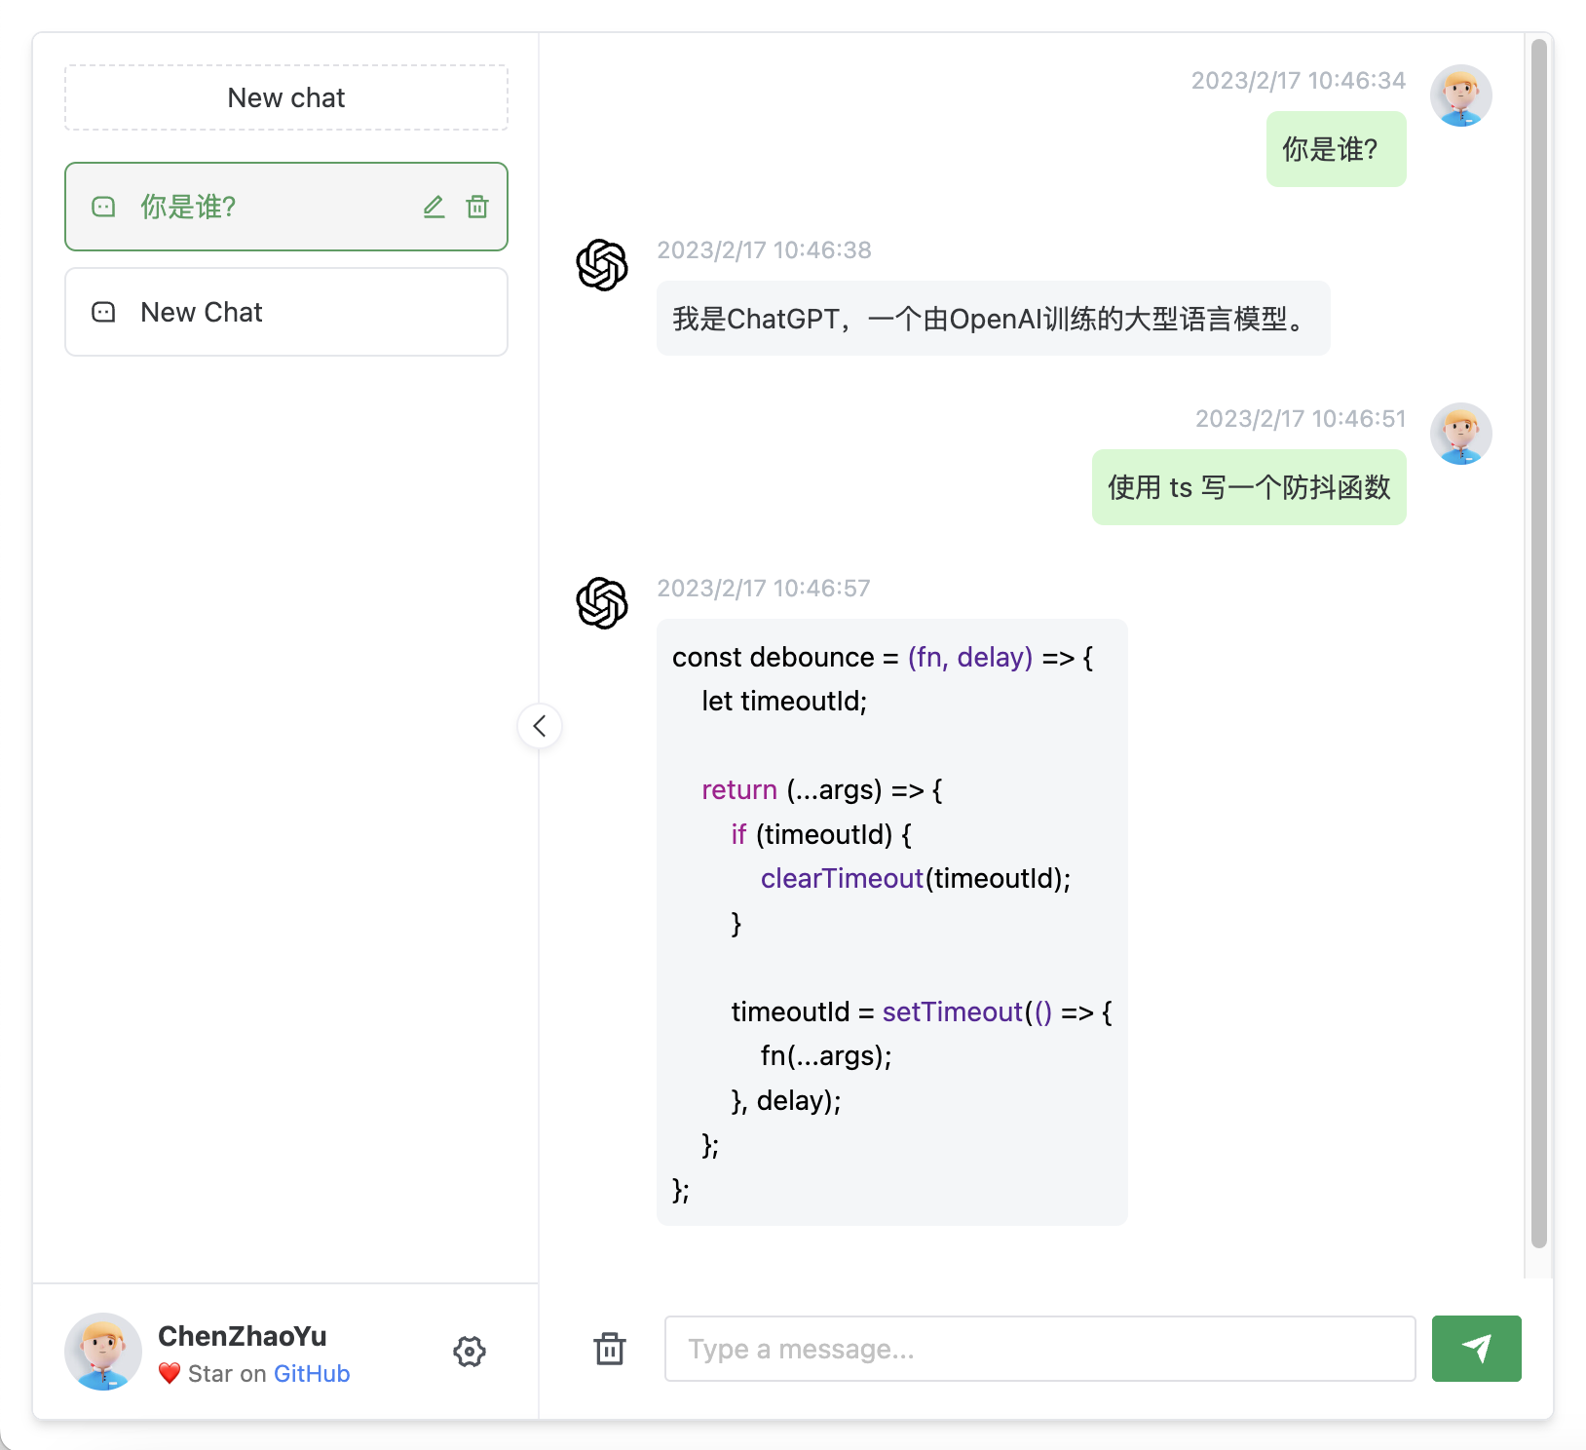Click the ChatGPT logo beside the debounce code reply
This screenshot has width=1586, height=1450.
point(602,603)
